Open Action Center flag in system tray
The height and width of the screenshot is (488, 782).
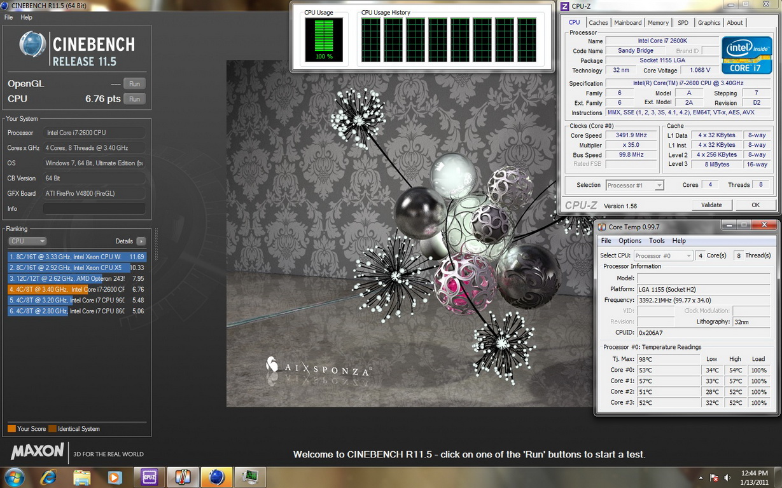point(714,478)
